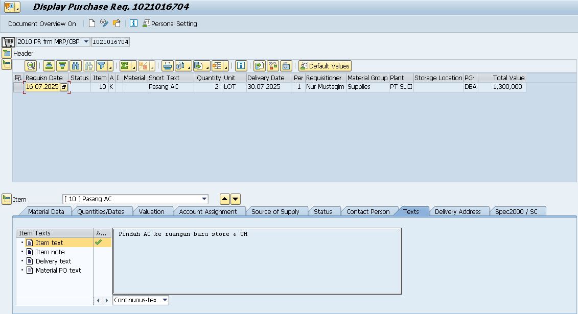Click the Subtotals icon

coord(144,66)
